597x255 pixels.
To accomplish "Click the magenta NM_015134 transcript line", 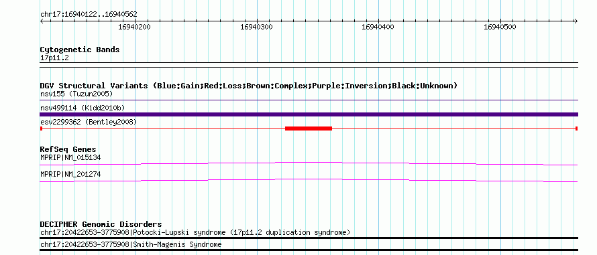I will [x=309, y=163].
